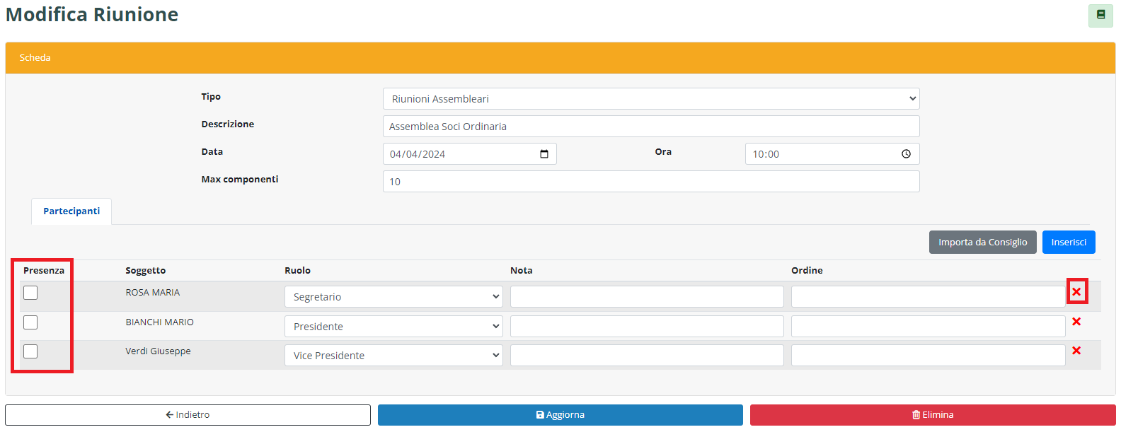
Task: Delete BIANCHI MARIO row via red X
Action: click(1076, 322)
